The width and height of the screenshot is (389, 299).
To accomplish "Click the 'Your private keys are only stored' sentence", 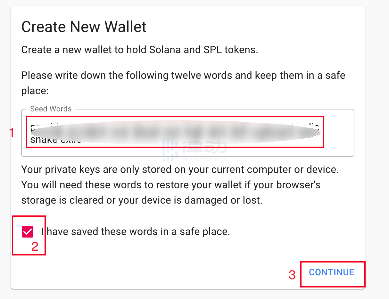I will click(x=180, y=169).
